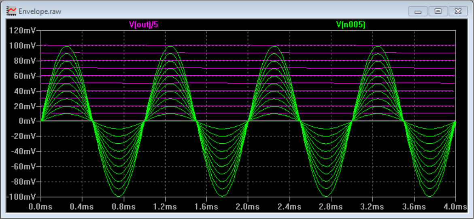Click the 0mV label on the vertical axis
This screenshot has height=219, width=474.
point(29,121)
